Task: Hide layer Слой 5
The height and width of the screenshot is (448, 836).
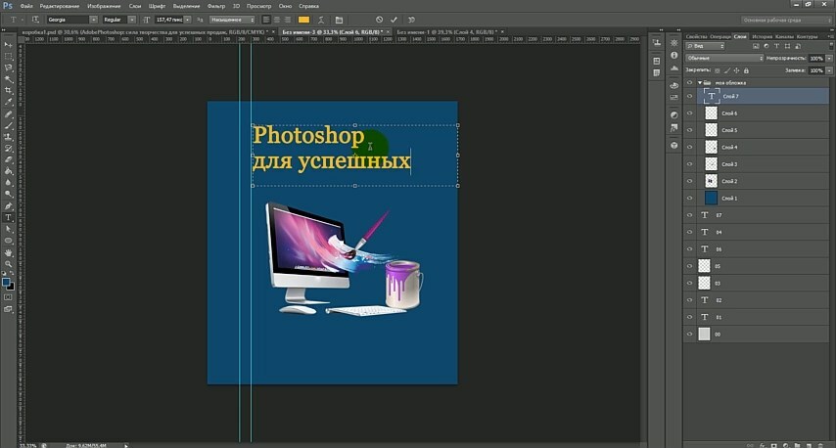Action: (x=689, y=130)
